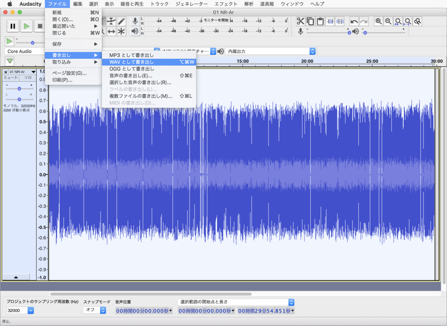Select the Envelope tool
Viewport: 447px width, 326px height.
point(111,21)
